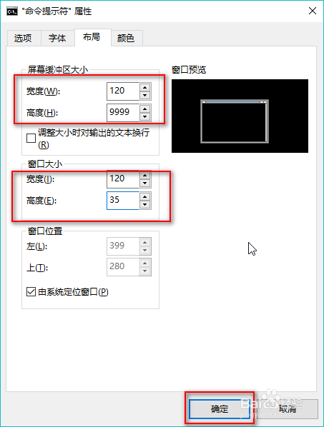Switch to the 颜色 tab
Screen dimensions: 324x427
[126, 38]
